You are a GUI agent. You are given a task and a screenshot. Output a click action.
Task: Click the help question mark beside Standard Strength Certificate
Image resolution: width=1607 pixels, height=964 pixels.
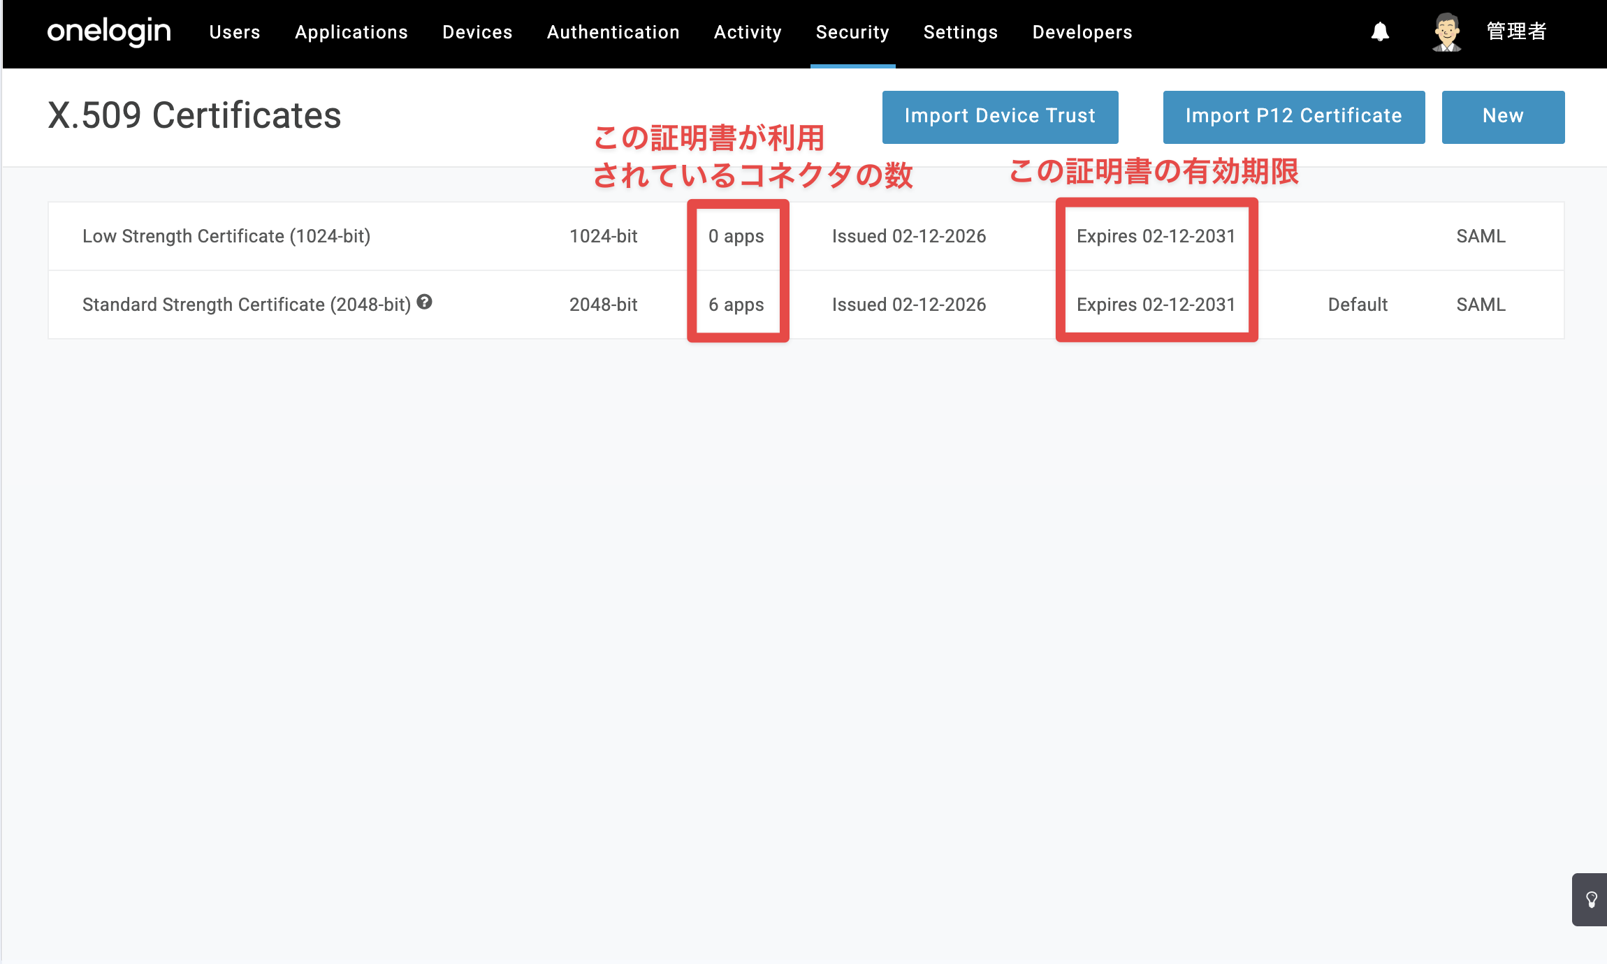click(x=424, y=302)
